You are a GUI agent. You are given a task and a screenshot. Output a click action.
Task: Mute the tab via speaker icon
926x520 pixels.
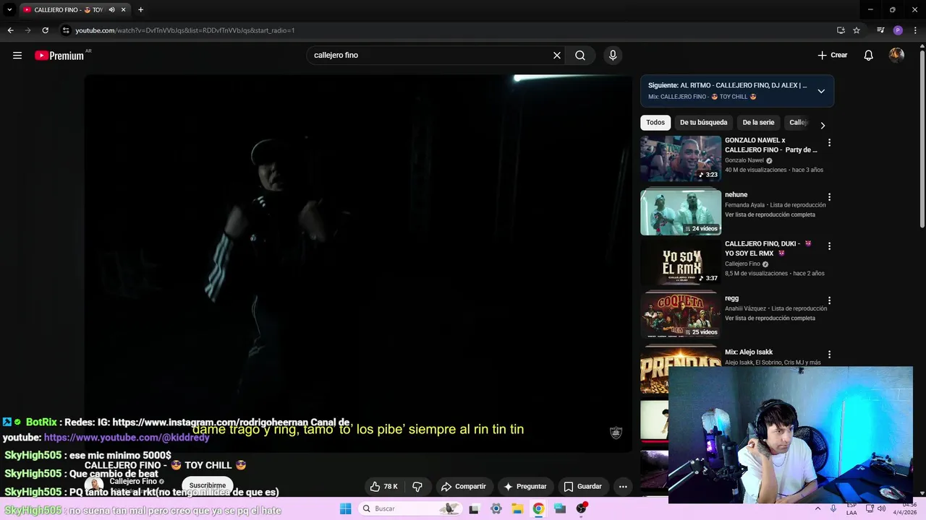pyautogui.click(x=111, y=10)
